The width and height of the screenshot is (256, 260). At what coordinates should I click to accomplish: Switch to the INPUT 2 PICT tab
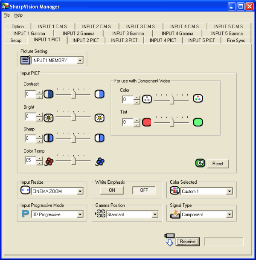[x=86, y=40]
